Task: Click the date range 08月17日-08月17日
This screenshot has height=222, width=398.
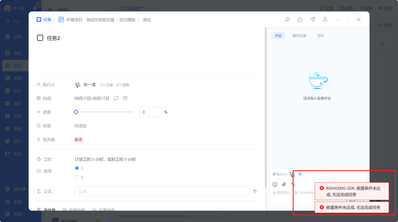Action: click(x=92, y=98)
